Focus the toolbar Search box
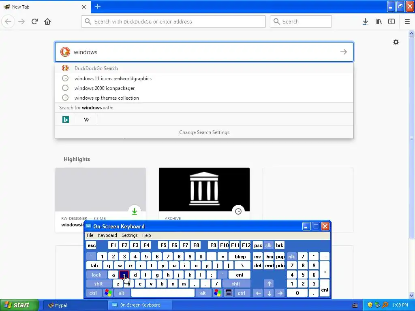This screenshot has width=415, height=311. click(x=301, y=21)
